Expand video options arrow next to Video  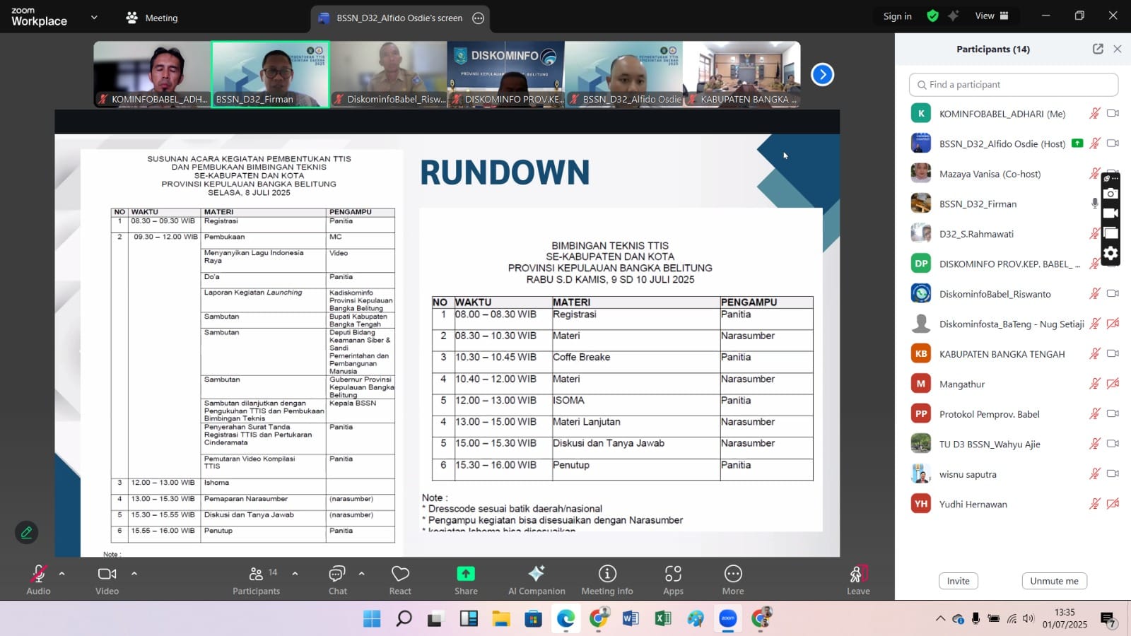point(134,574)
